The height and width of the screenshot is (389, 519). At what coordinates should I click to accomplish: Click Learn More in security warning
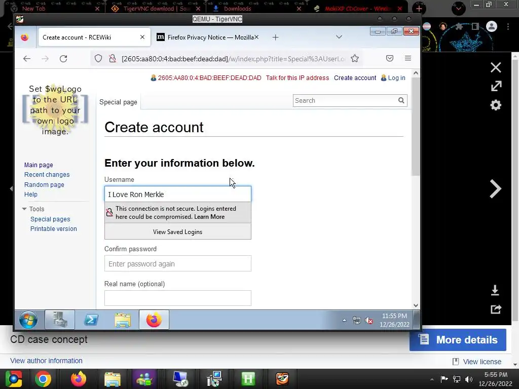point(209,217)
